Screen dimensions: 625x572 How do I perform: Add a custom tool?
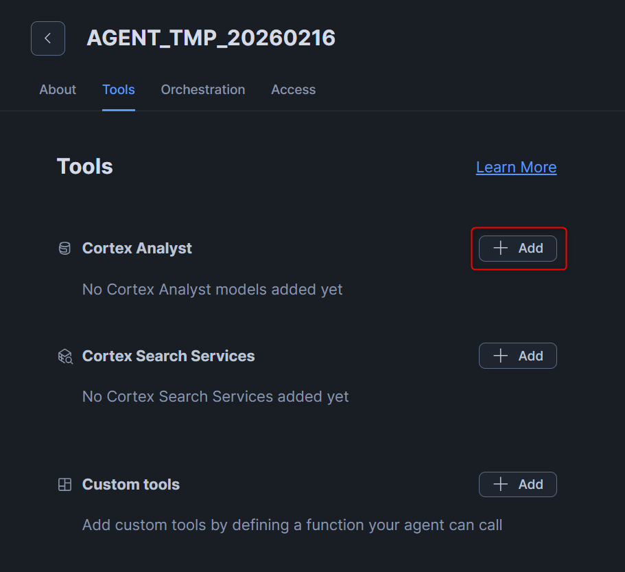518,485
